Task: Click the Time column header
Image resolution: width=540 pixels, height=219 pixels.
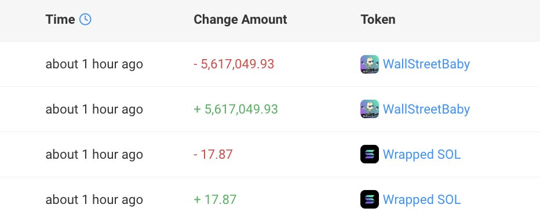Action: [x=60, y=19]
